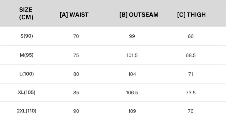Image resolution: width=226 pixels, height=120 pixels.
Task: Click outseam value 106.5
Action: 132,93
